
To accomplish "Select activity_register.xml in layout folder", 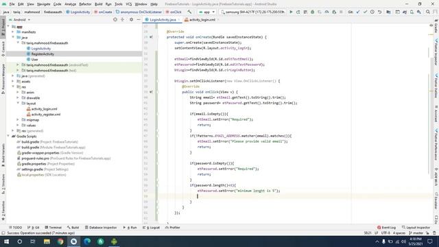I will [x=43, y=115].
